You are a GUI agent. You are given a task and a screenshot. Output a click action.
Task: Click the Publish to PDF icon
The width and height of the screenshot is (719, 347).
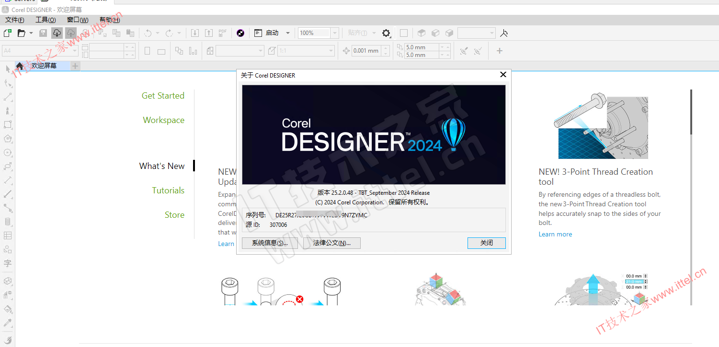point(223,33)
